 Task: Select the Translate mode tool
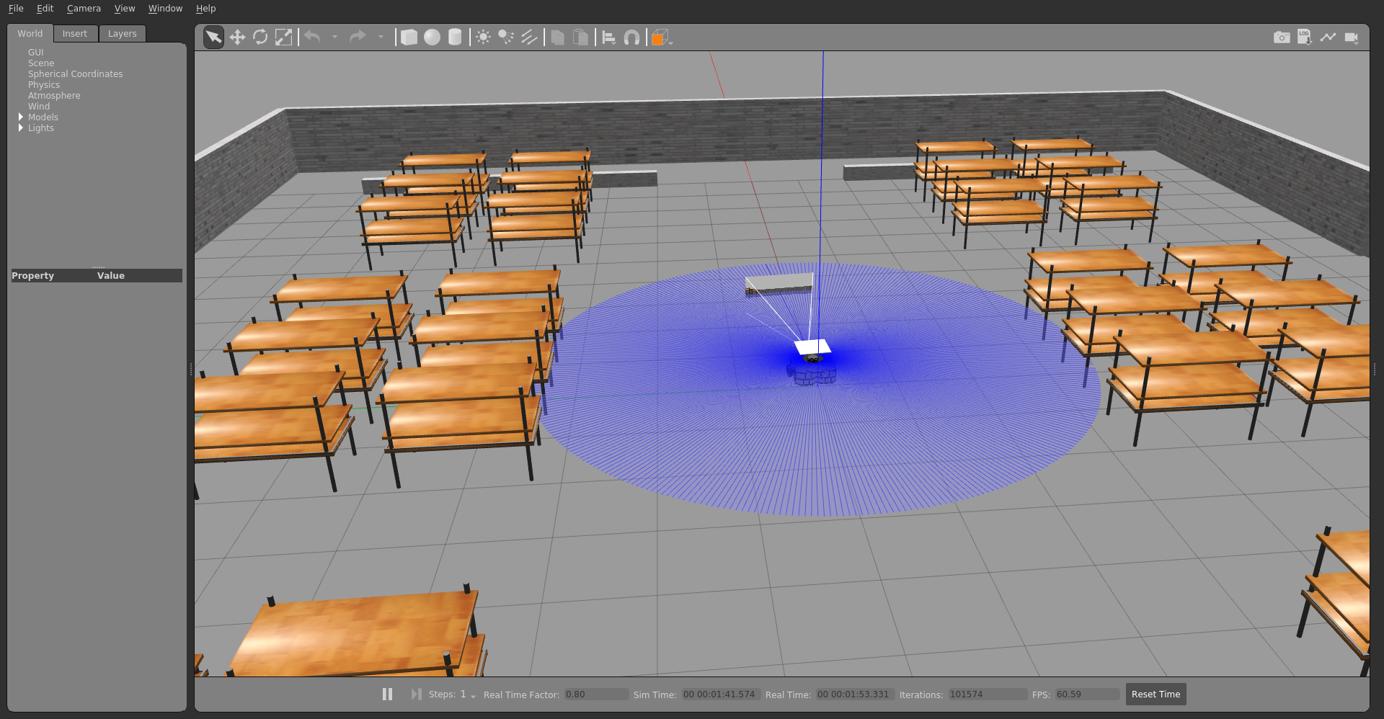pyautogui.click(x=237, y=37)
